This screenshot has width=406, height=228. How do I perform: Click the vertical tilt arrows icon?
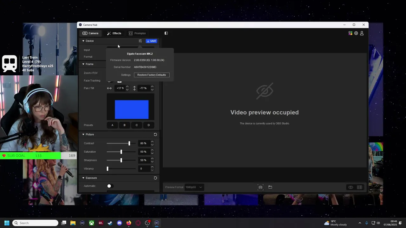point(134,88)
